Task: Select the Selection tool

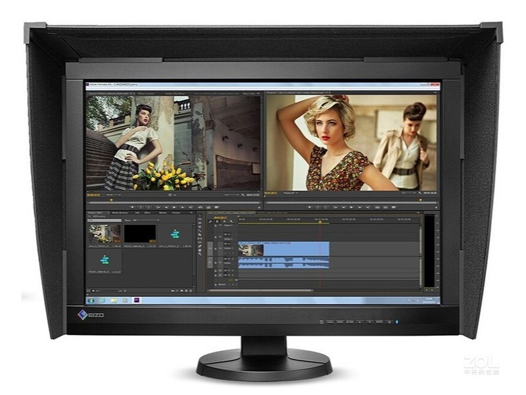Action: (x=199, y=215)
